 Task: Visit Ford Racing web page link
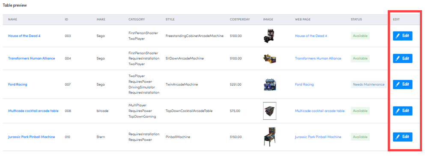[x=304, y=84]
